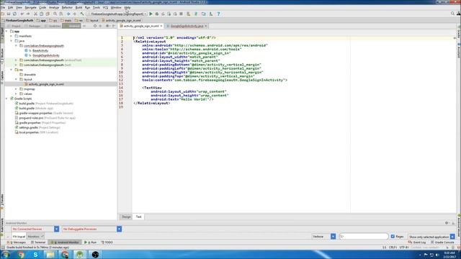Click the Redo arrow in toolbar
The image size is (461, 259).
click(28, 14)
